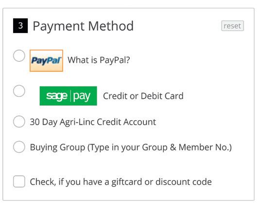260x205 pixels.
Task: Click the giftcard or discount code label
Action: [121, 182]
